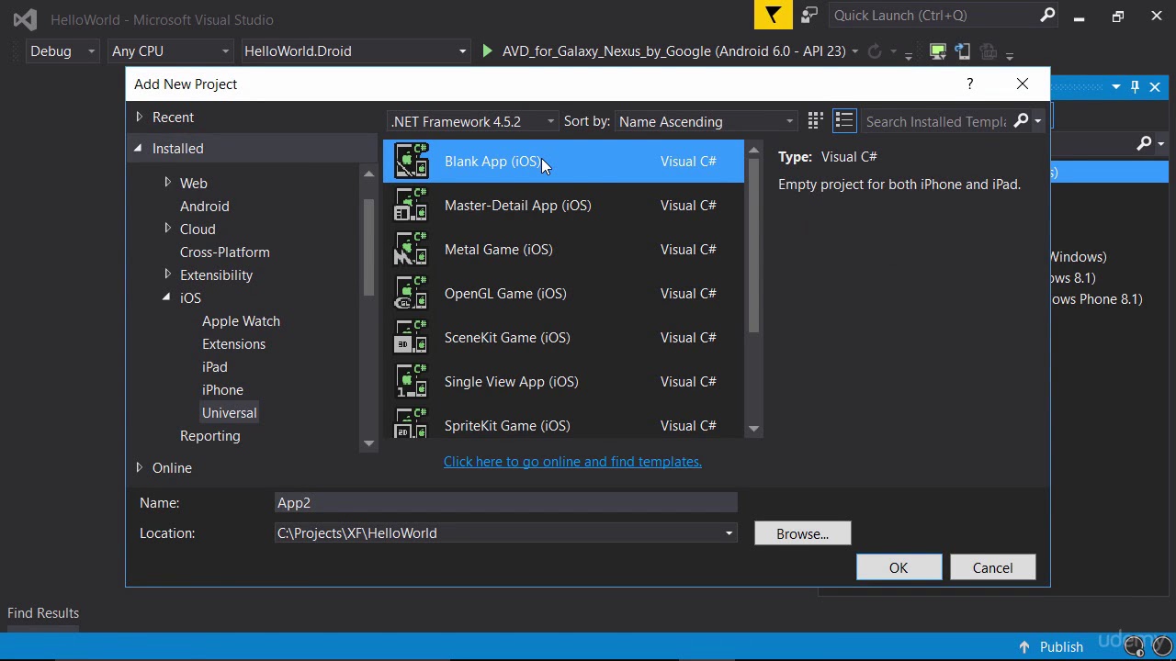This screenshot has width=1176, height=661.
Task: Click the Browse... button
Action: click(x=802, y=533)
